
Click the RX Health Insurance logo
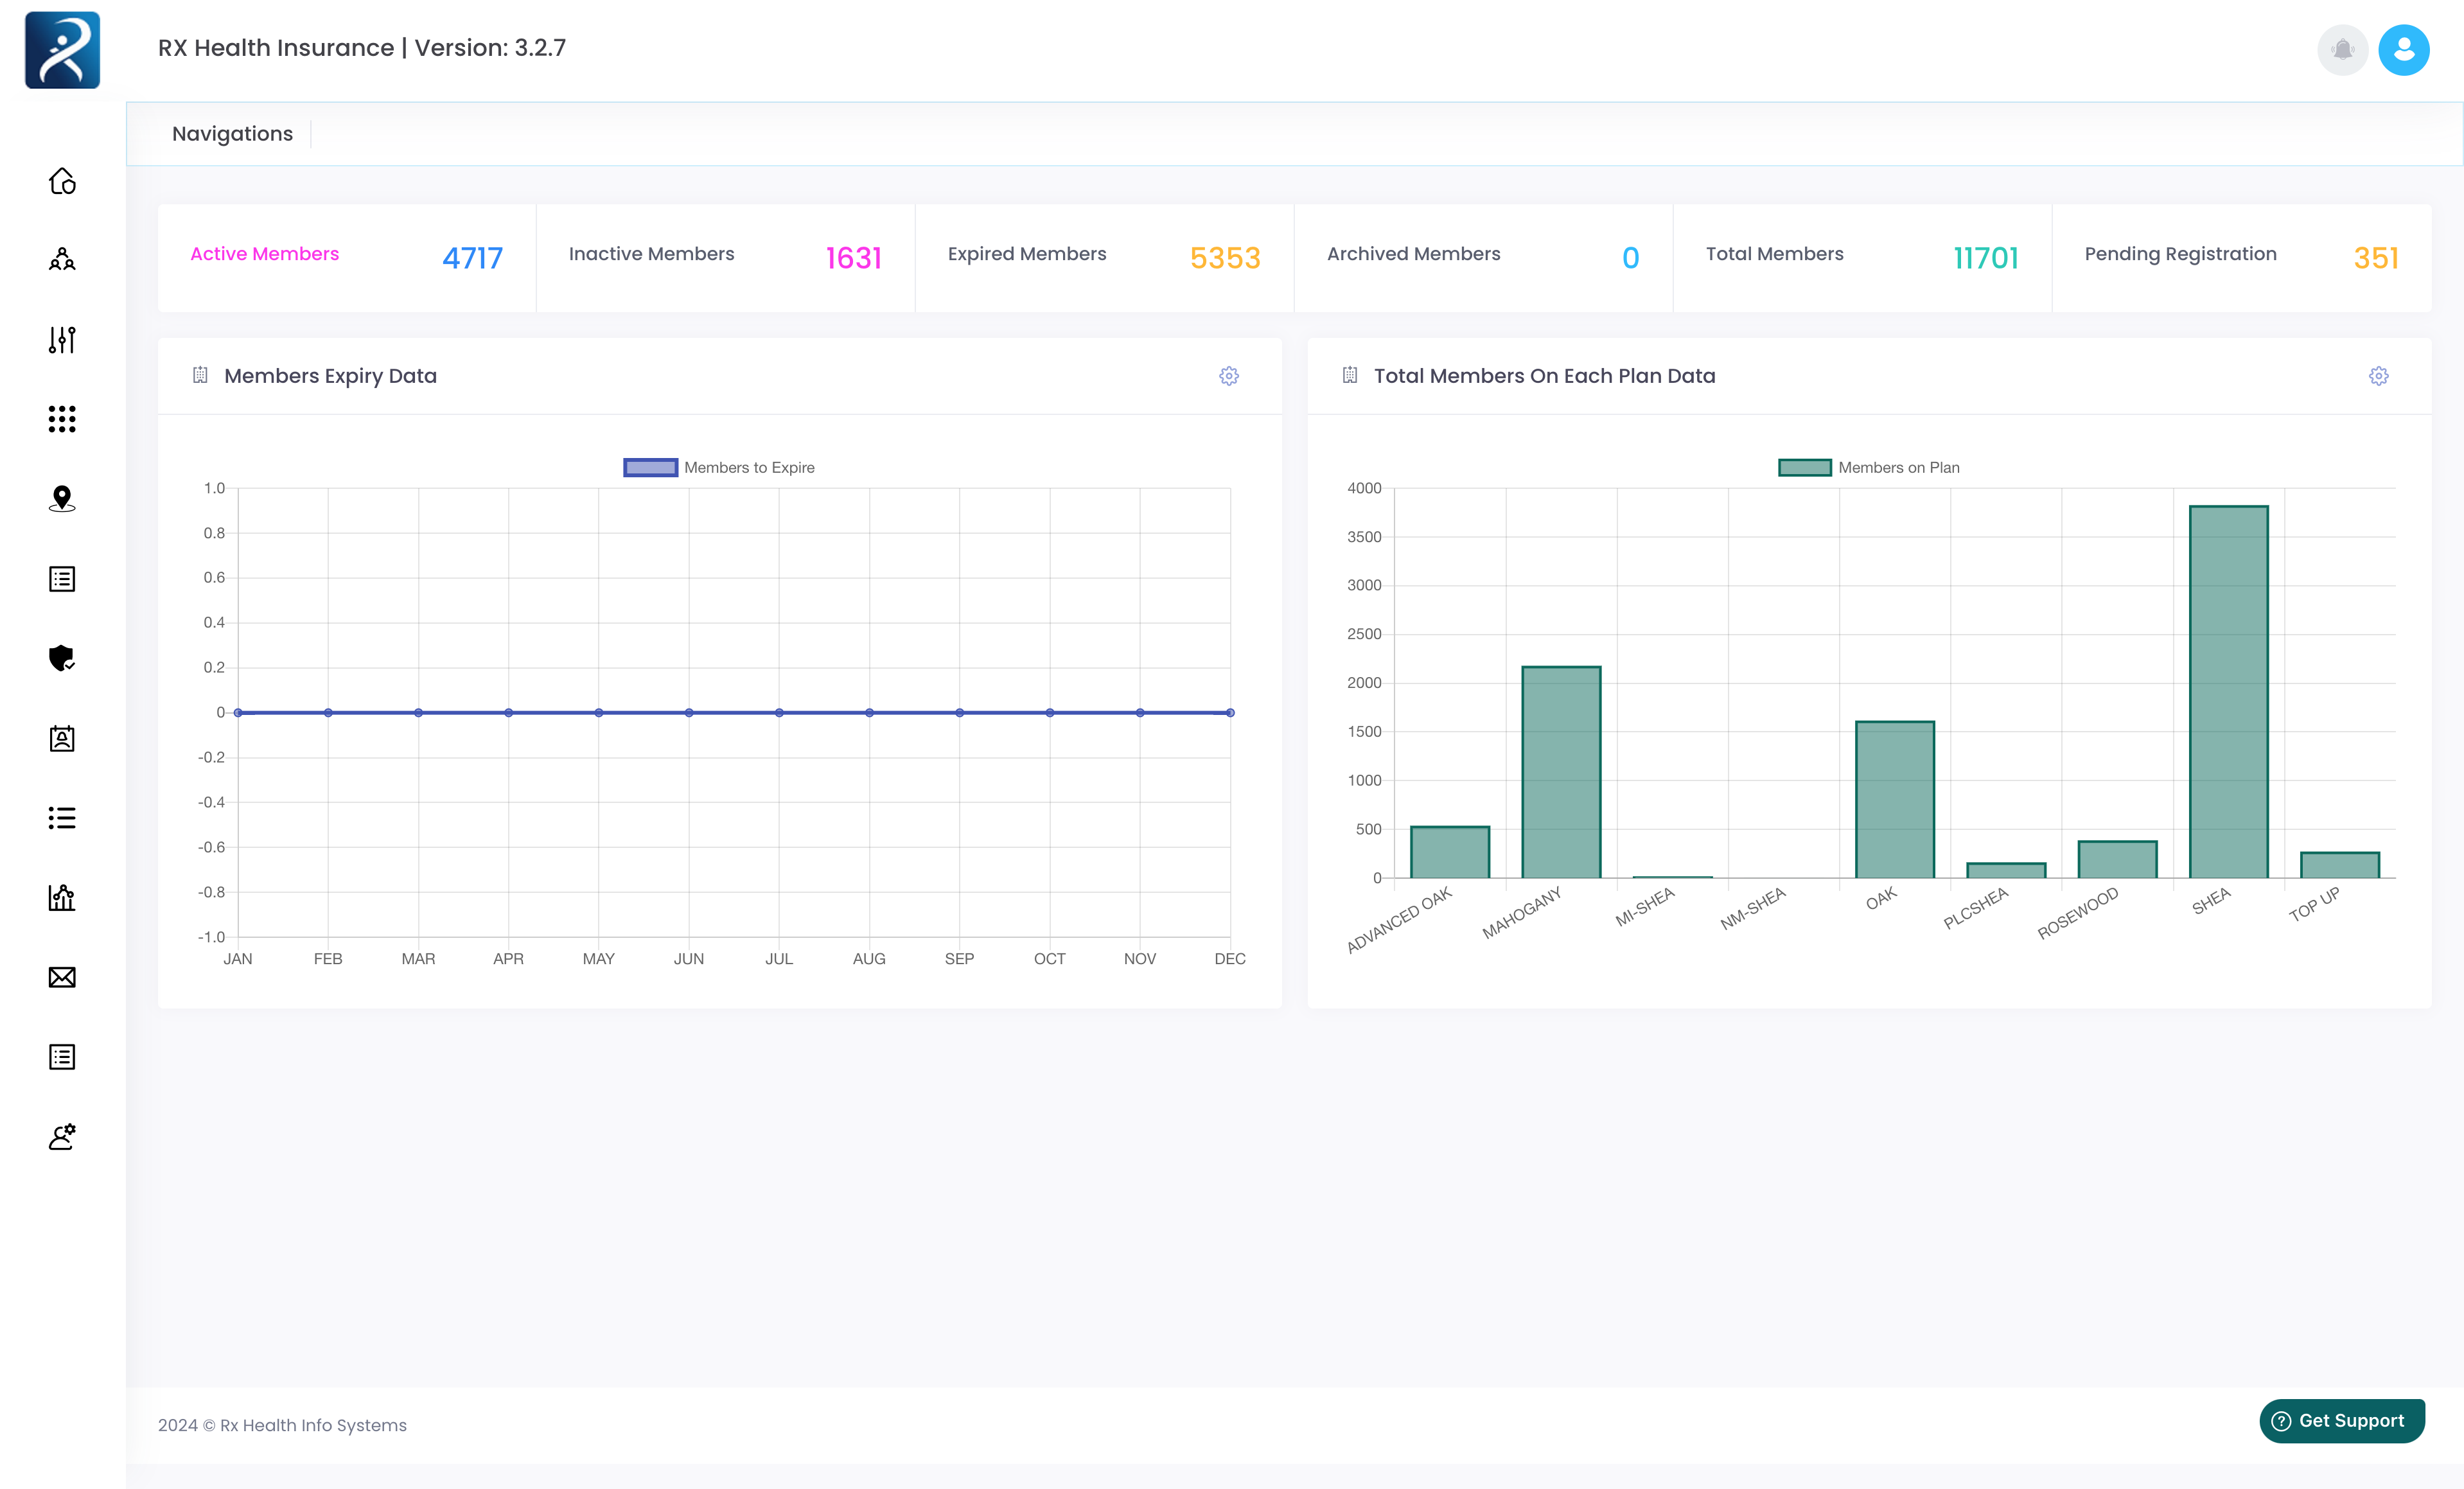pos(62,50)
